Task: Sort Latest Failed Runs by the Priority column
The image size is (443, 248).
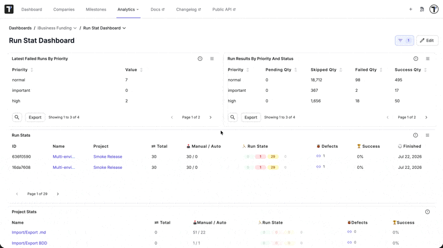Action: [32, 70]
